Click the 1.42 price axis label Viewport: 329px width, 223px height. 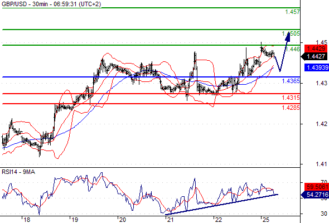pos(321,124)
